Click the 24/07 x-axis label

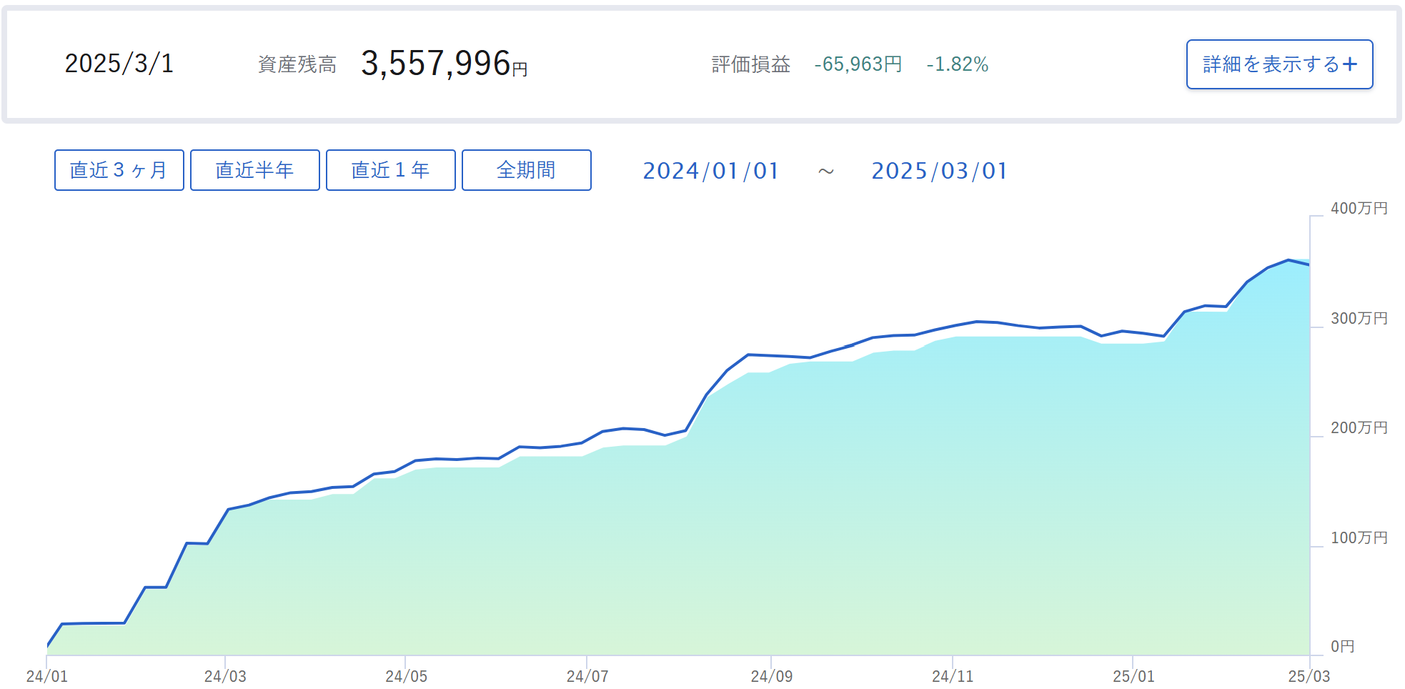[x=587, y=676]
